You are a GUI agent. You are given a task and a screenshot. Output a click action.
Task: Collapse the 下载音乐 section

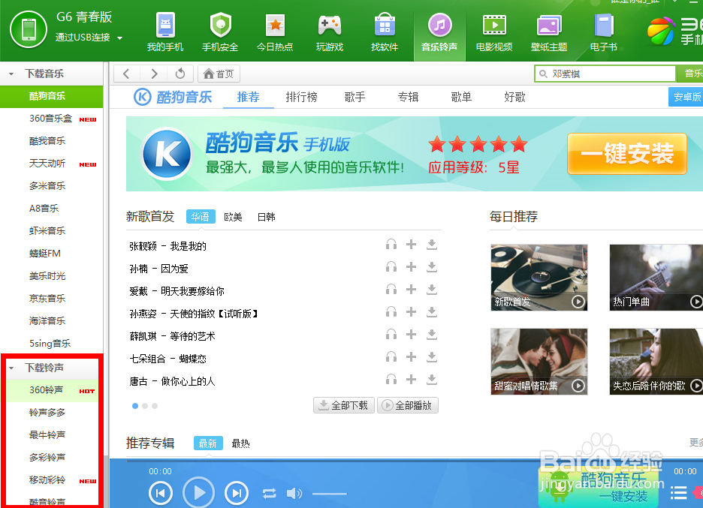(x=12, y=74)
